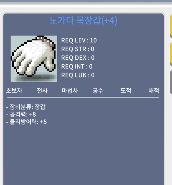Click the 장비분류: 장갑 line
172x185 pixels.
pyautogui.click(x=26, y=107)
